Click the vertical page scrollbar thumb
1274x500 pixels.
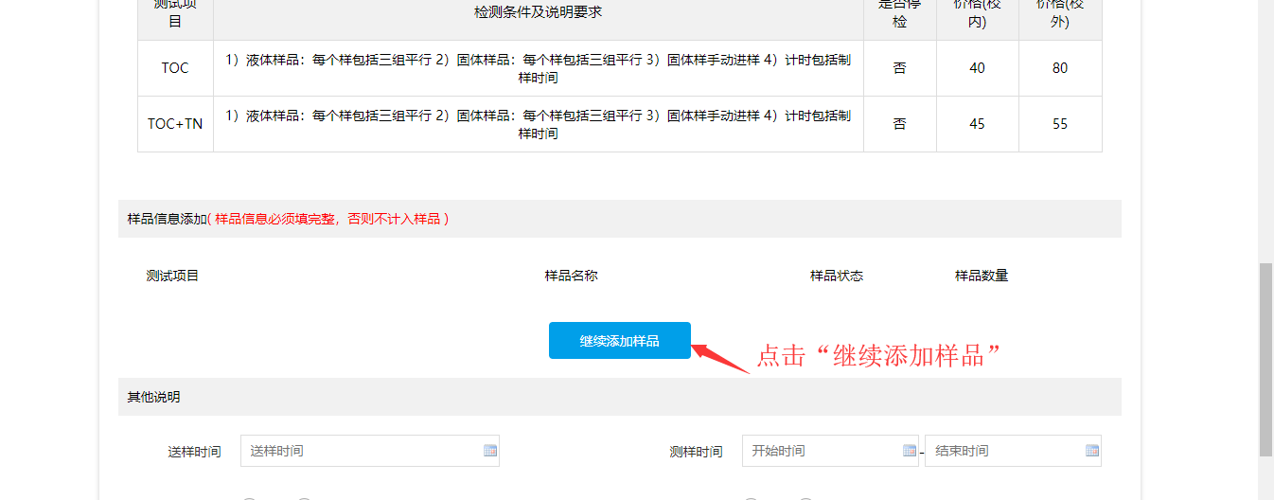pyautogui.click(x=1265, y=360)
